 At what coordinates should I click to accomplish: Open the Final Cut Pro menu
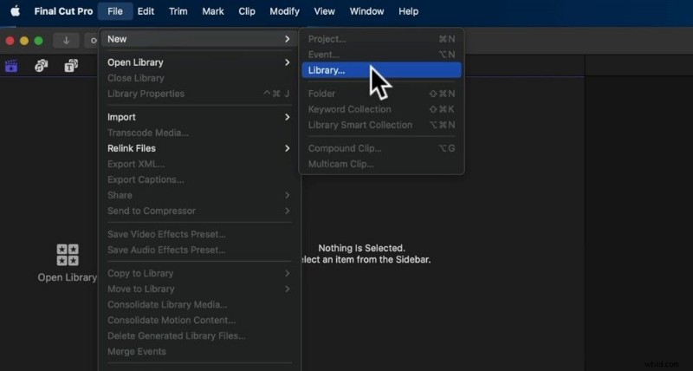63,11
